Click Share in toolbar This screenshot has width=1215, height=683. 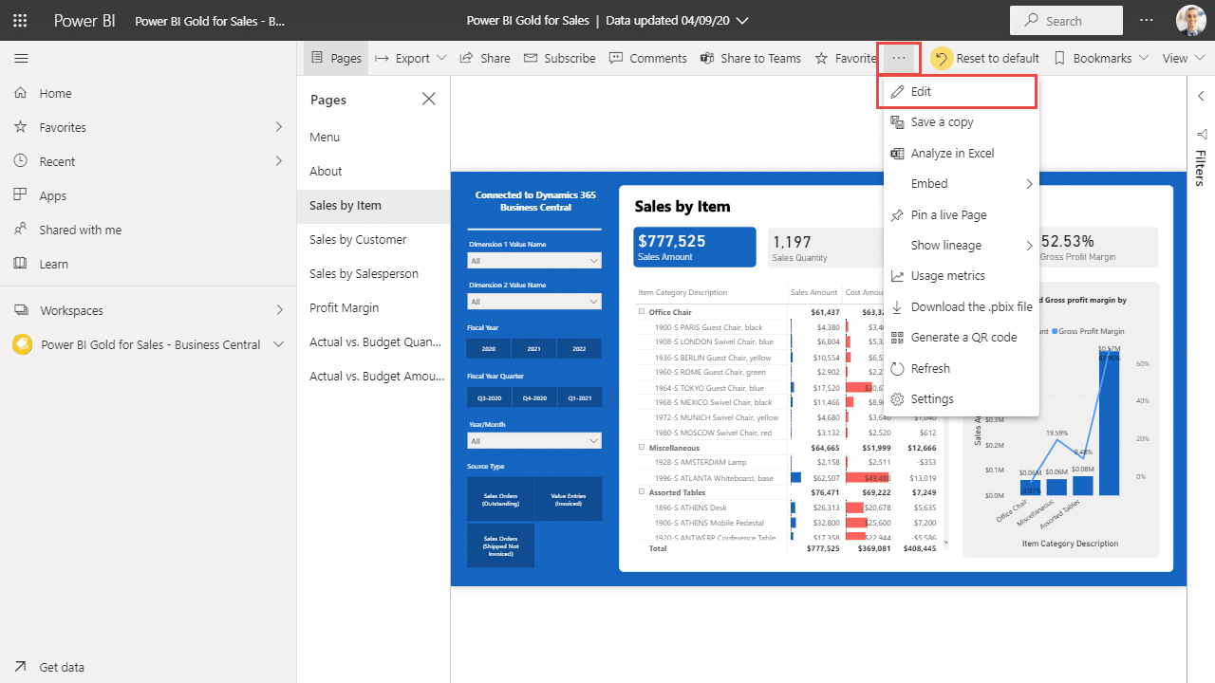click(485, 58)
